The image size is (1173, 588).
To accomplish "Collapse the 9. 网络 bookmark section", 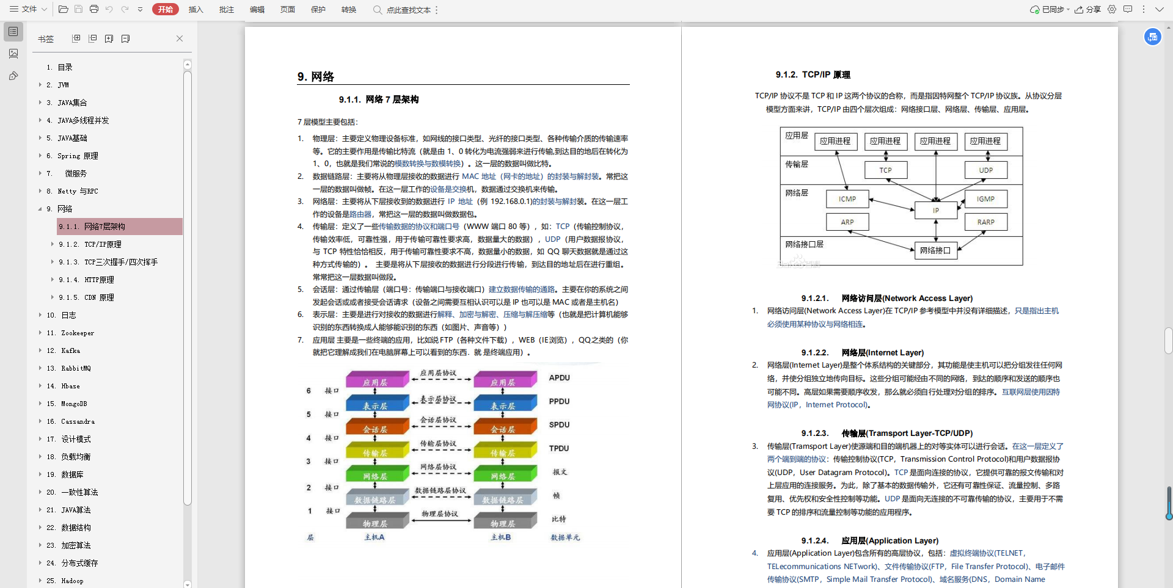I will tap(40, 209).
